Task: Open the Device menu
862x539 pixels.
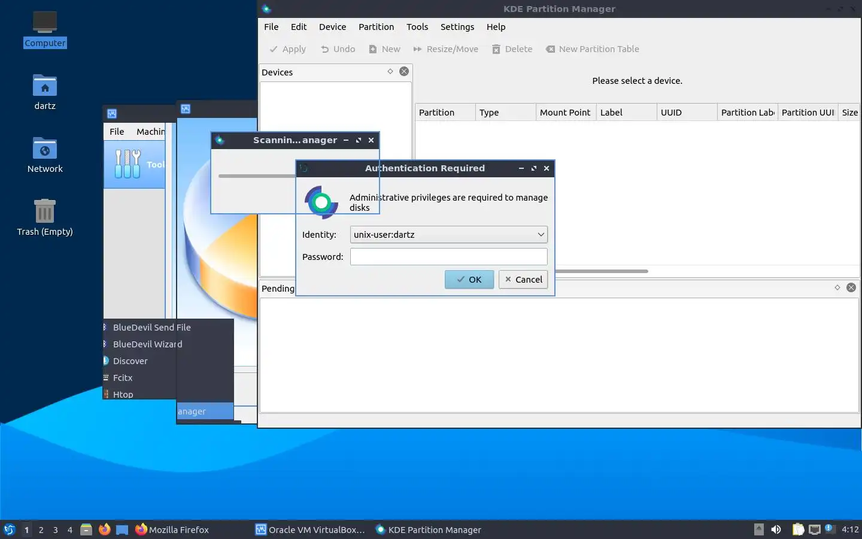Action: pos(332,27)
